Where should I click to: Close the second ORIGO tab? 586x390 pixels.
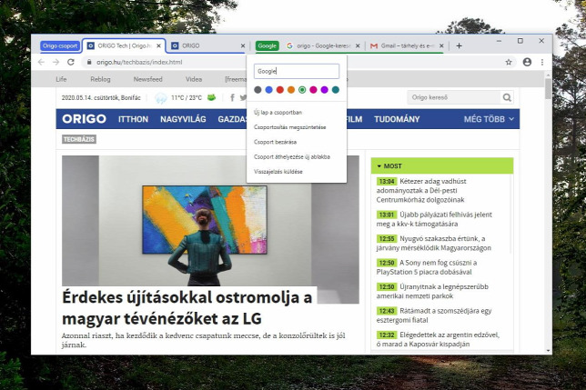[x=243, y=45]
